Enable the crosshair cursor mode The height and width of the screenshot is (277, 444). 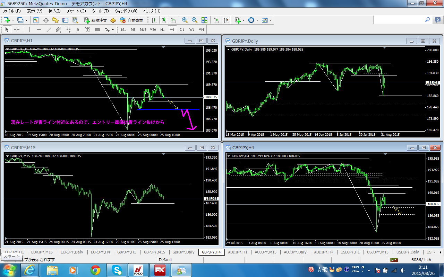pyautogui.click(x=17, y=29)
